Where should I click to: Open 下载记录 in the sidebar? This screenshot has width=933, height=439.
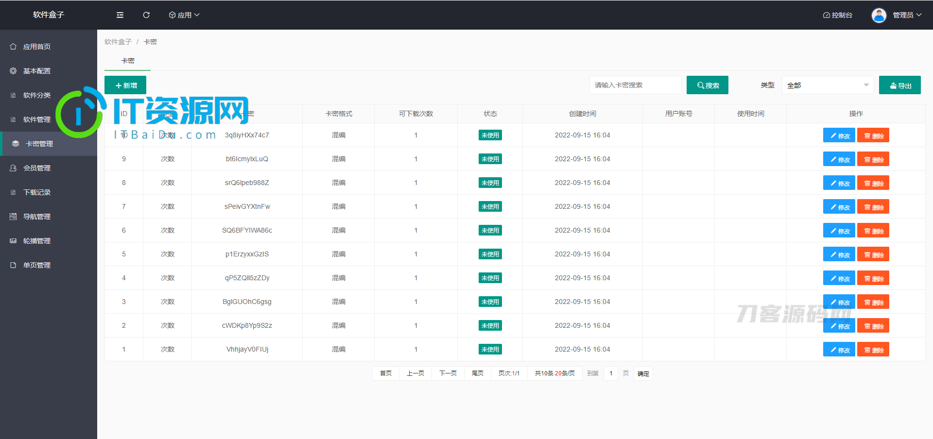[49, 192]
